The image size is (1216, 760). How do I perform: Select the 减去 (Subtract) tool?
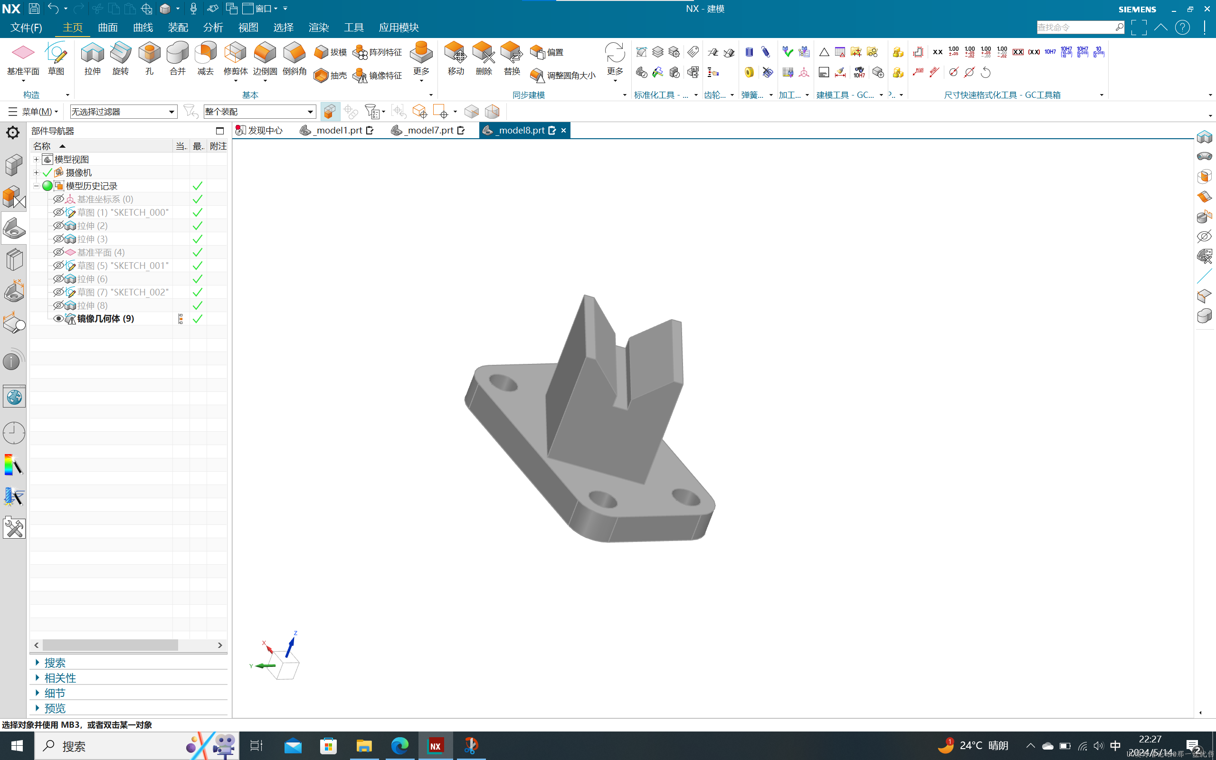click(x=206, y=59)
